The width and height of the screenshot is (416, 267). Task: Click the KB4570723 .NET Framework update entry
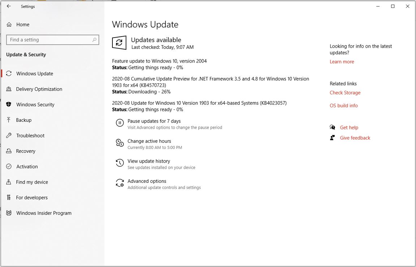[210, 82]
